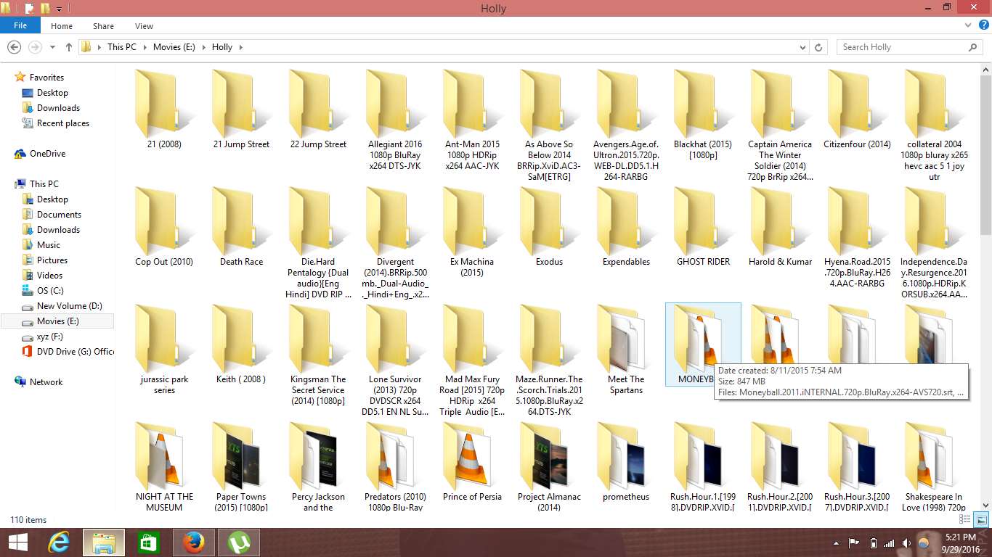Select the Meet The Spartans folder
Image resolution: width=992 pixels, height=557 pixels.
coord(626,349)
